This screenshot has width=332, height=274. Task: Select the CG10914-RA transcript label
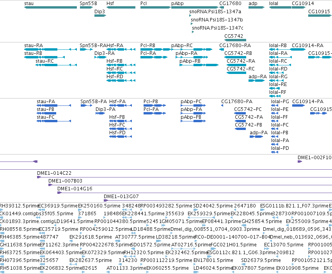point(308,46)
